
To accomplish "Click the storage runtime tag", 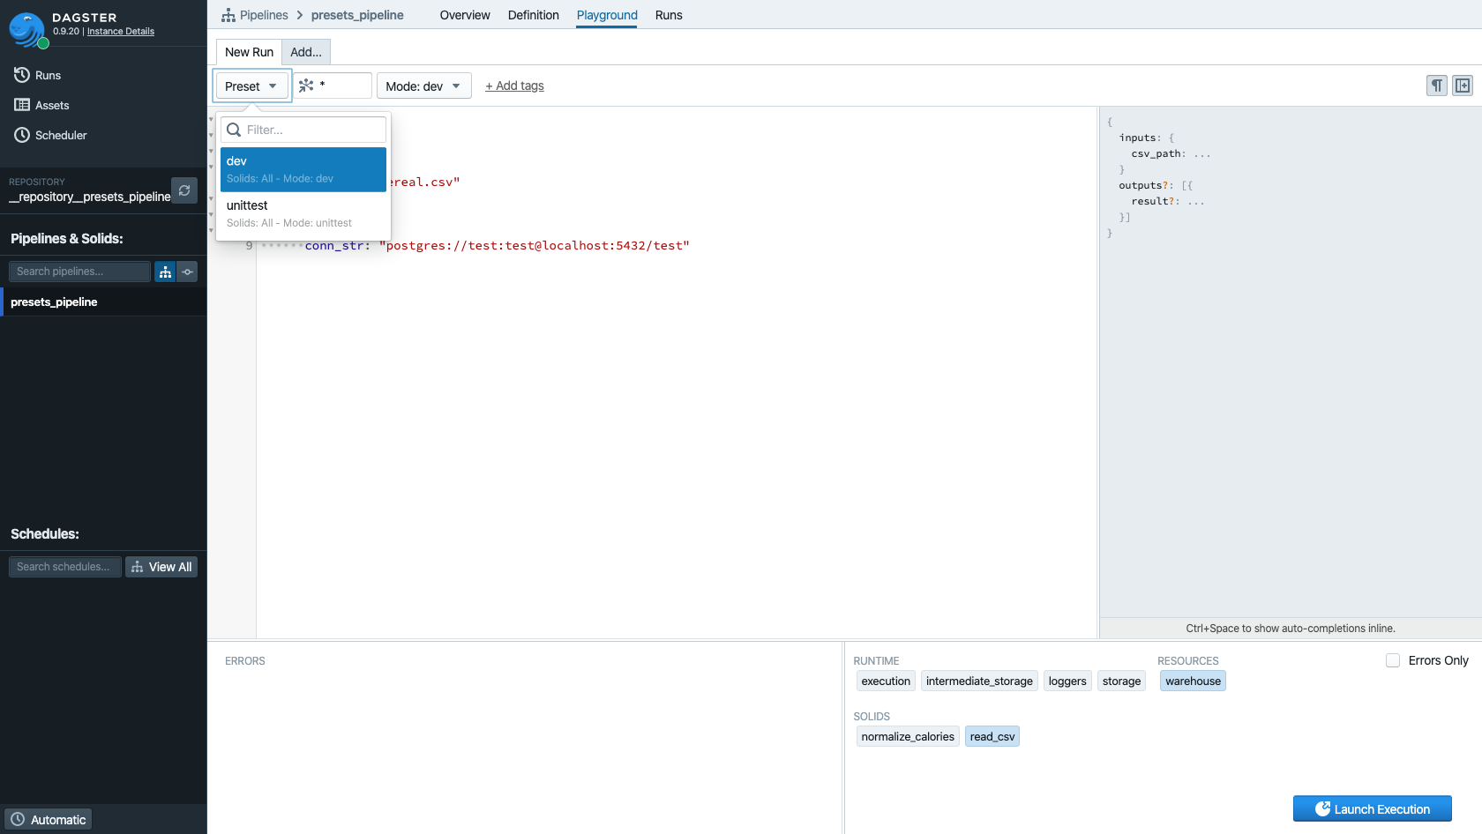I will 1121,681.
